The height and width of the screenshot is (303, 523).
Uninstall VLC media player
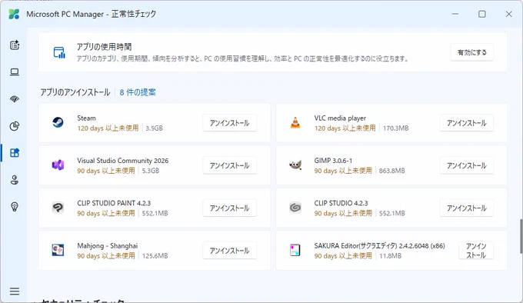click(x=467, y=123)
